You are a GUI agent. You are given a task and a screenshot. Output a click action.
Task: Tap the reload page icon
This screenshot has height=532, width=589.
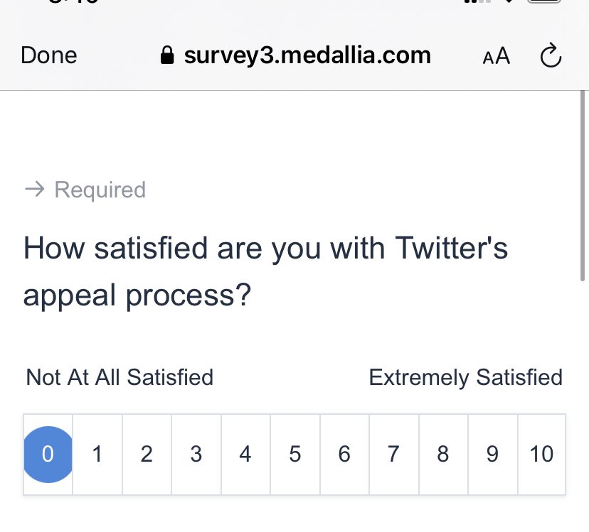[551, 55]
